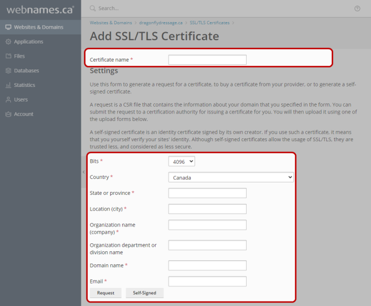Open the dragonflydressage.ca breadcrumb link
Viewport: 371px width, 306px height.
[161, 23]
